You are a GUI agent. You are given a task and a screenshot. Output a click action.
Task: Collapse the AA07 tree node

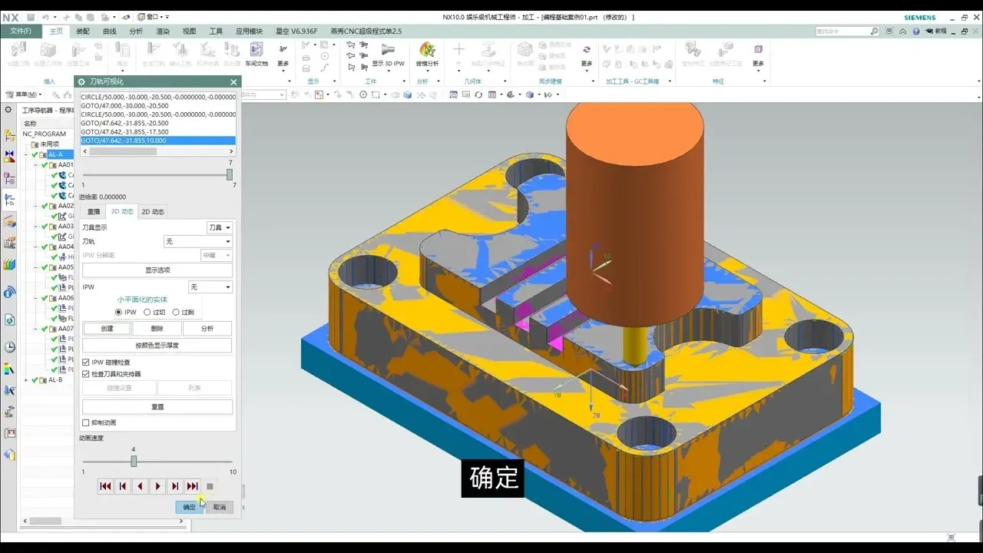coord(36,329)
